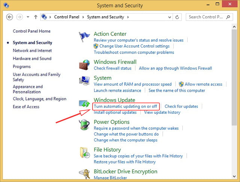Open the Windows Update heading
The image size is (240, 182).
tap(114, 100)
